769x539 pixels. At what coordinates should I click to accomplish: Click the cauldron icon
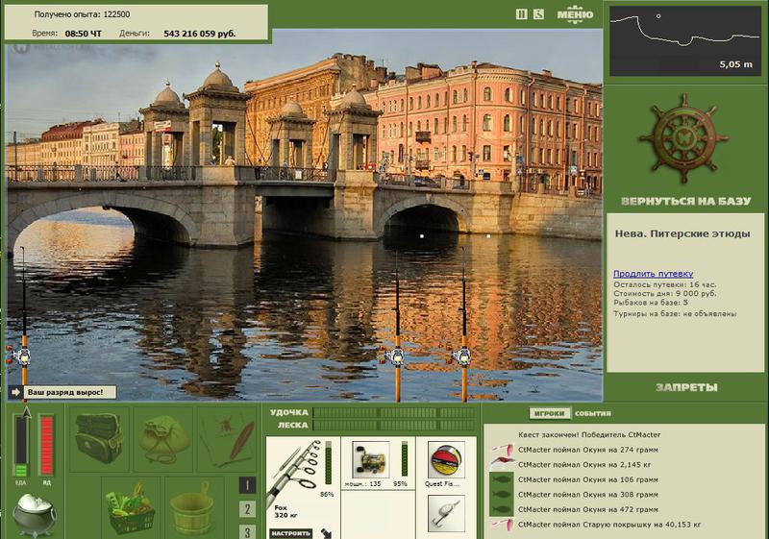coord(34,515)
